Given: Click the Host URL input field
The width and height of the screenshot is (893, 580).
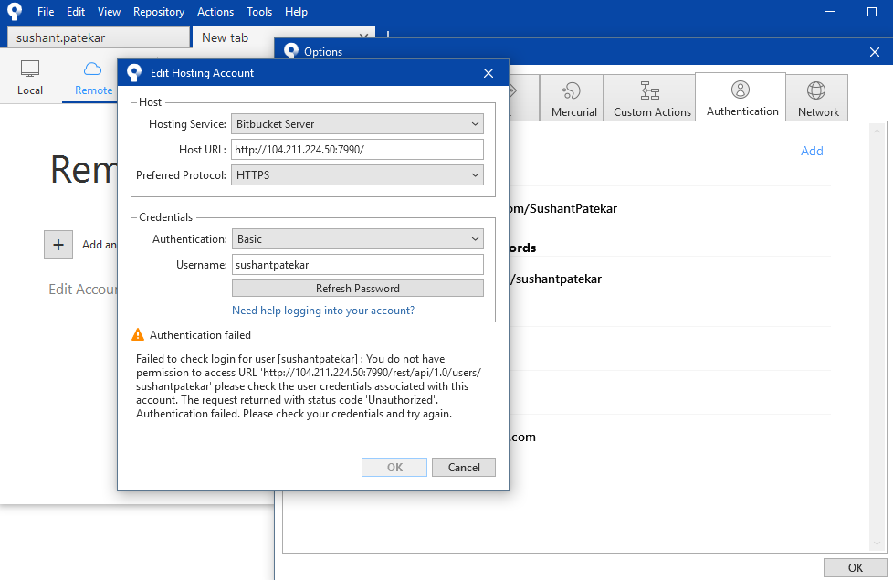Looking at the screenshot, I should 357,149.
